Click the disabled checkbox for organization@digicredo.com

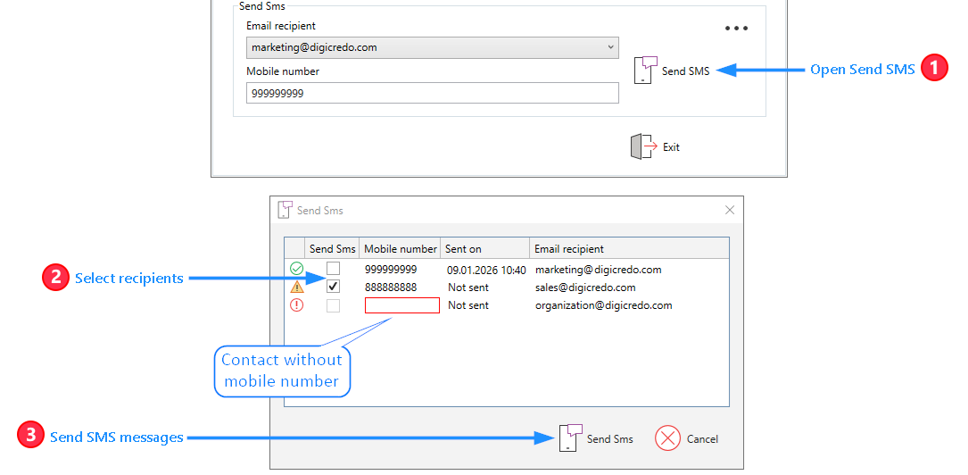333,305
